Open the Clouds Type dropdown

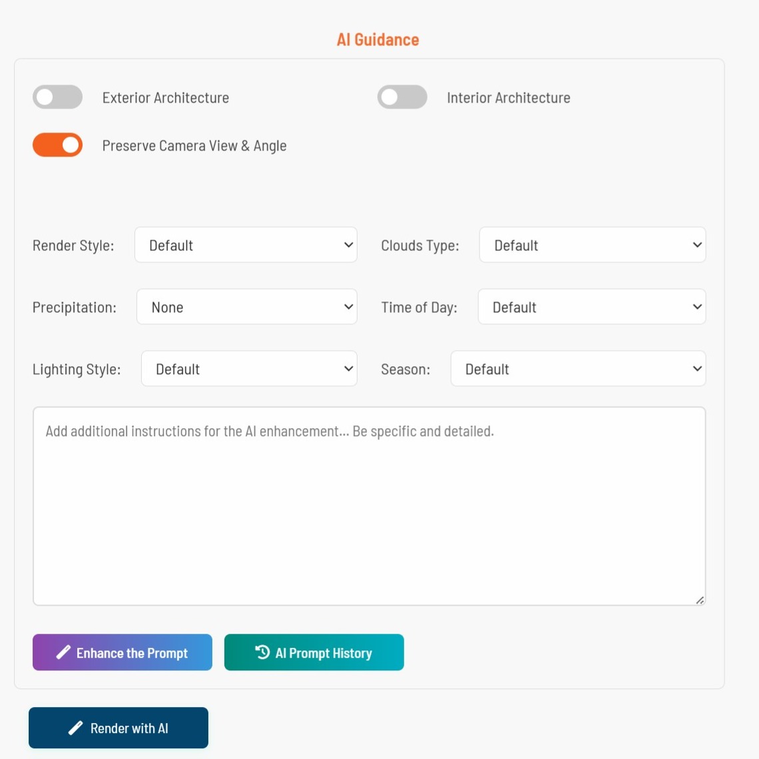coord(592,244)
